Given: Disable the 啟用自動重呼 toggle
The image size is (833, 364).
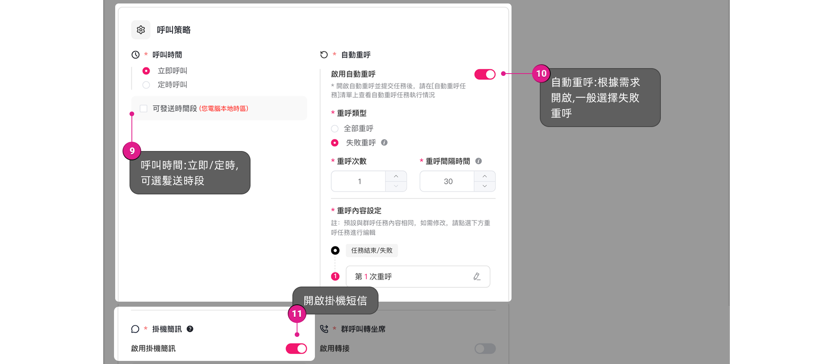Looking at the screenshot, I should (485, 74).
